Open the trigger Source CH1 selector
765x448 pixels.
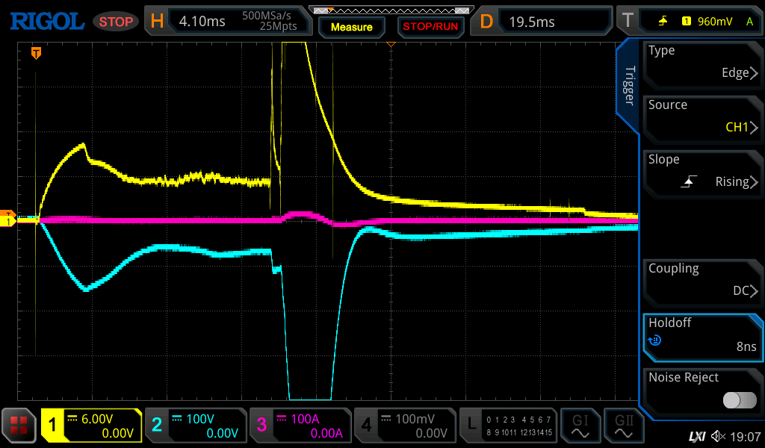coord(702,117)
